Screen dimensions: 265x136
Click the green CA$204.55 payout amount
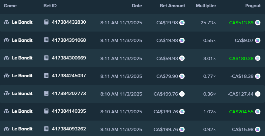[x=241, y=112]
